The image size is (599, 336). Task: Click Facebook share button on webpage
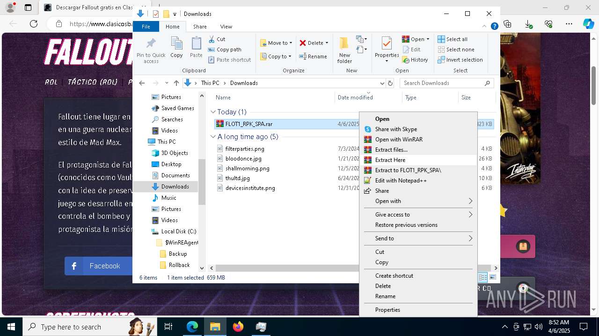[x=99, y=266]
